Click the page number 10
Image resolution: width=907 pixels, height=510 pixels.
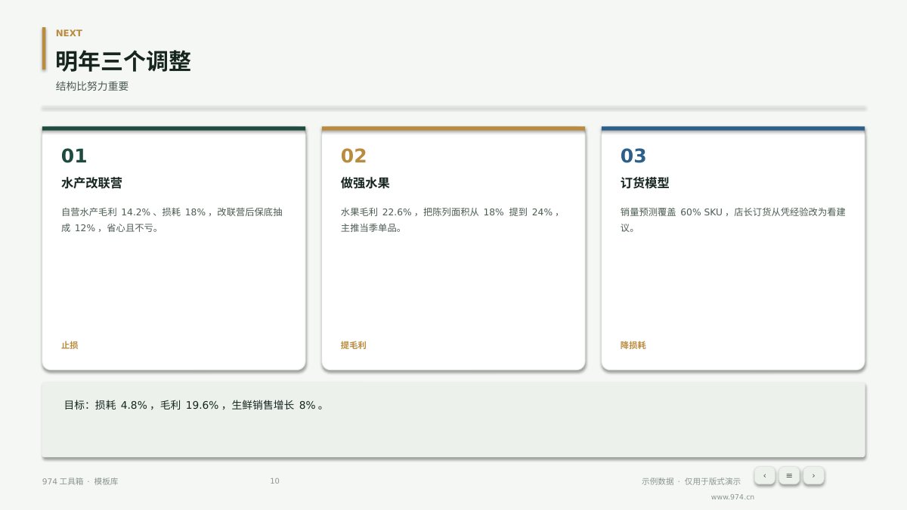click(x=274, y=481)
